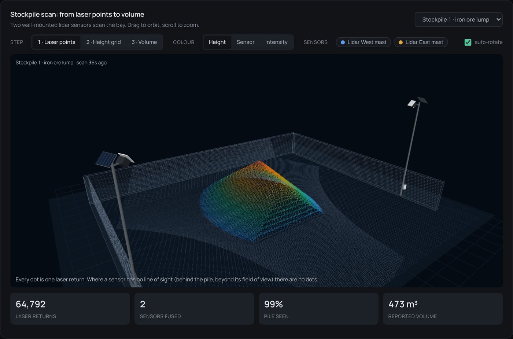Colour points by Intensity

pyautogui.click(x=276, y=42)
